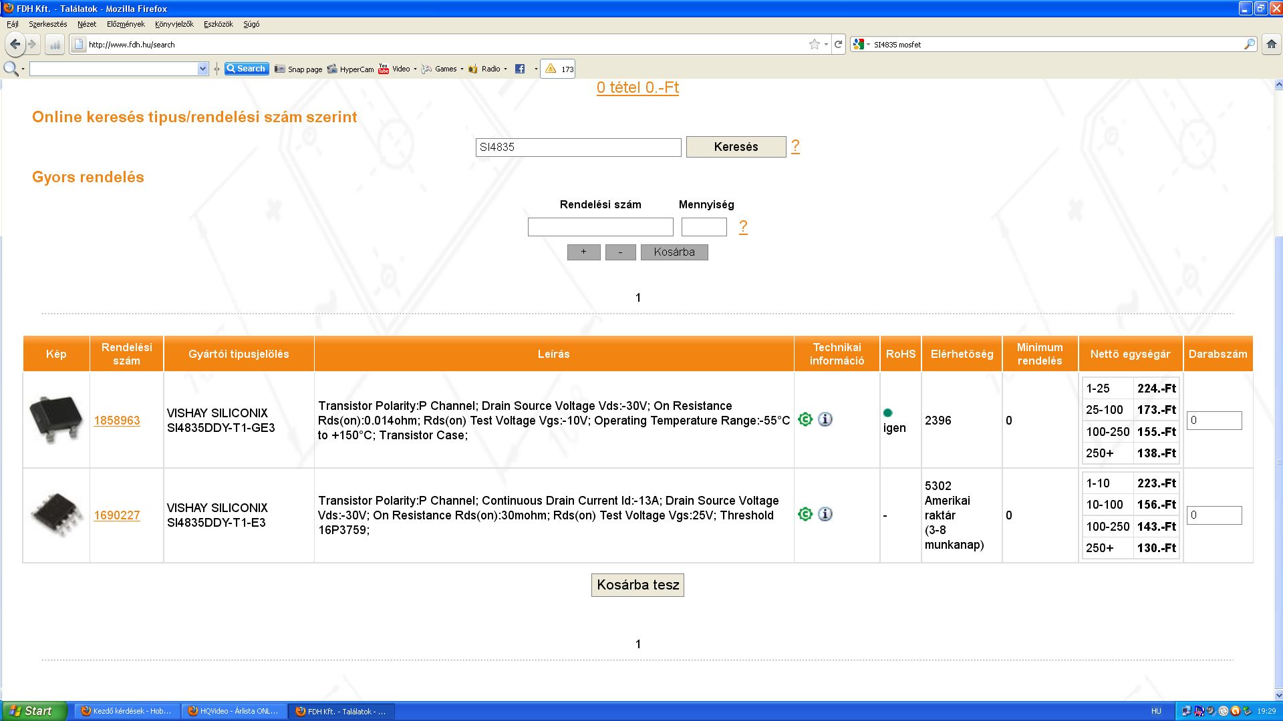Open the YouTube Video toolbar button
This screenshot has height=721, width=1283.
[x=394, y=69]
